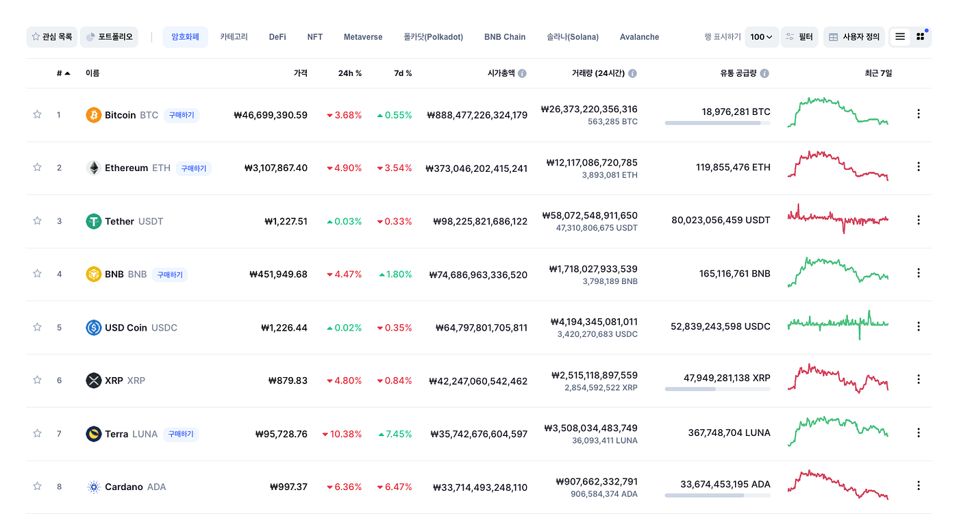Sort by 가격 price column

click(300, 73)
